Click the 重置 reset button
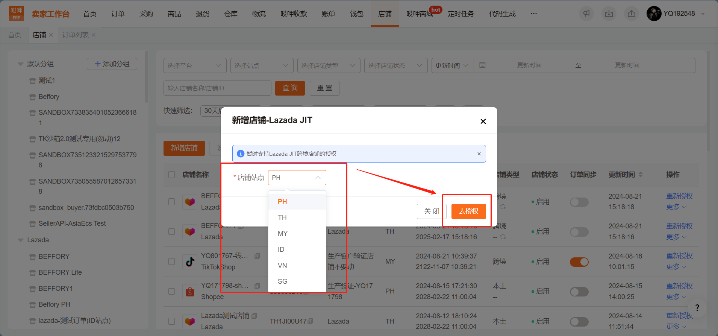 coord(324,88)
